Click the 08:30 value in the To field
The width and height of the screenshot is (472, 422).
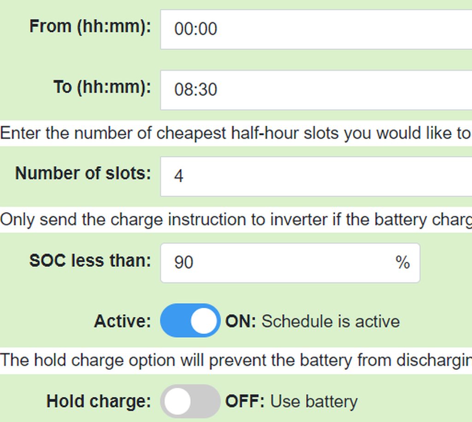pos(196,90)
